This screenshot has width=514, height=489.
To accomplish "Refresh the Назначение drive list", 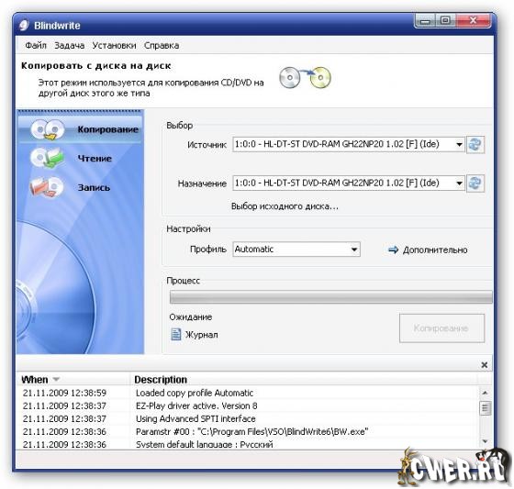I will tap(475, 183).
